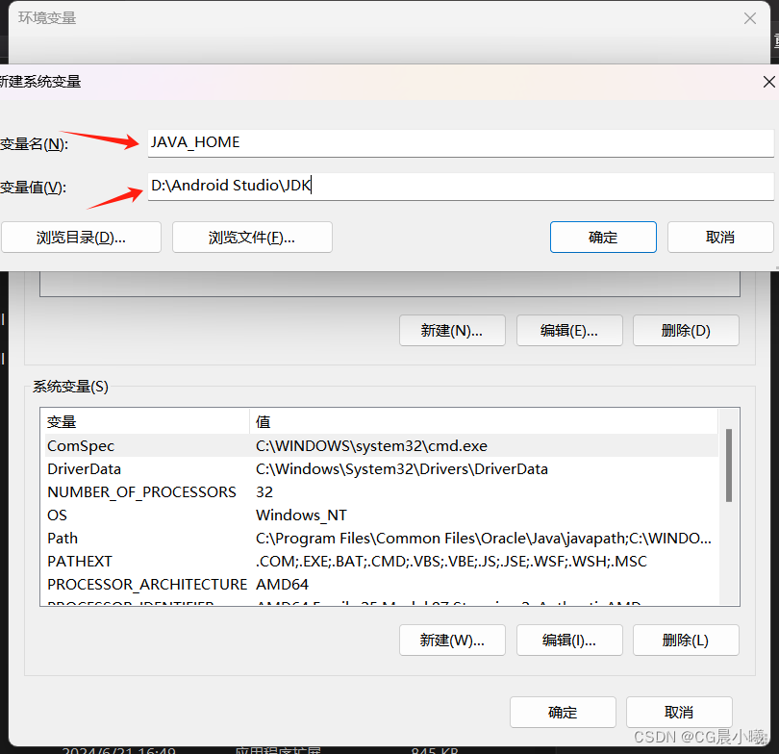Click the value Windows_NT
This screenshot has width=779, height=754.
click(301, 515)
